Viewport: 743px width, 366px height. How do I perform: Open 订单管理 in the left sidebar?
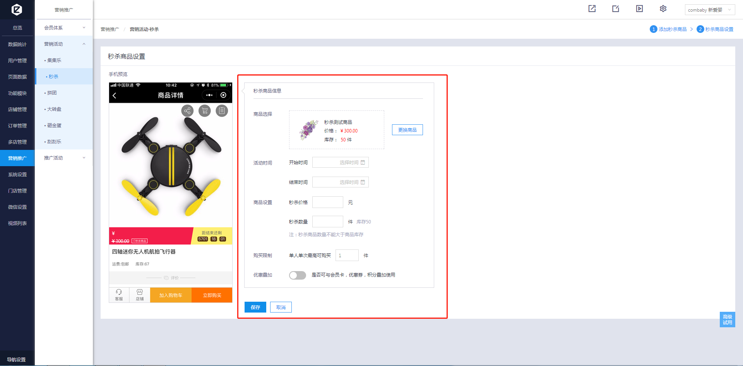coord(17,126)
